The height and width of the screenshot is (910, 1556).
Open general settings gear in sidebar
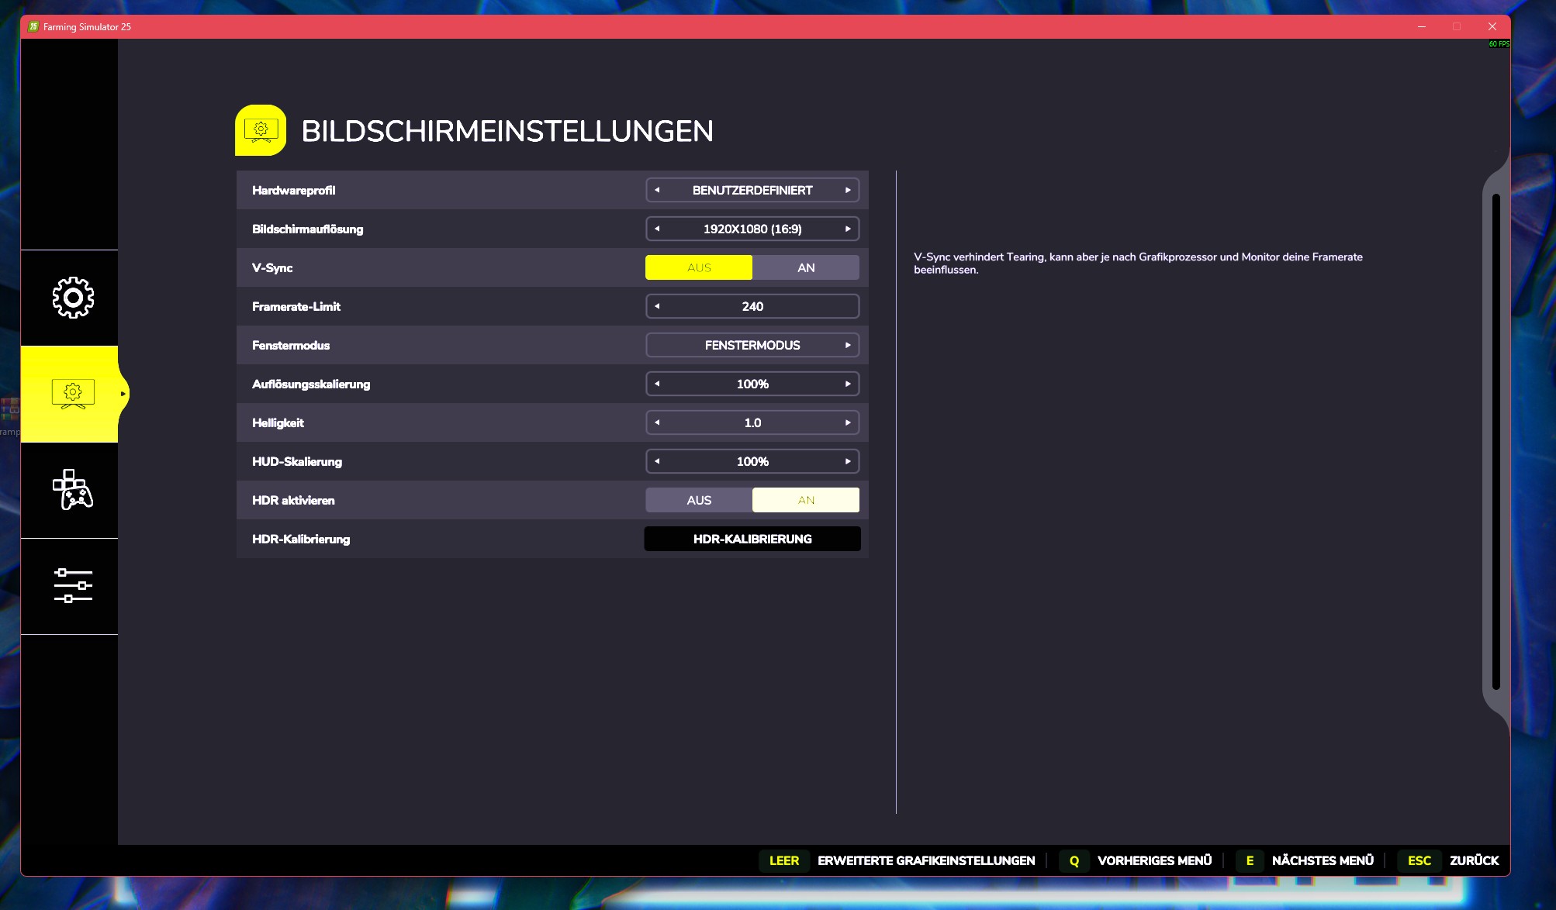73,298
